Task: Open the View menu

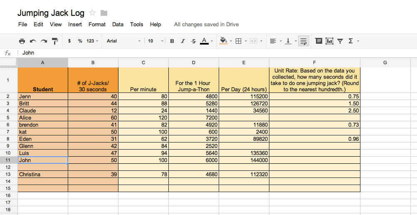Action: pyautogui.click(x=56, y=24)
